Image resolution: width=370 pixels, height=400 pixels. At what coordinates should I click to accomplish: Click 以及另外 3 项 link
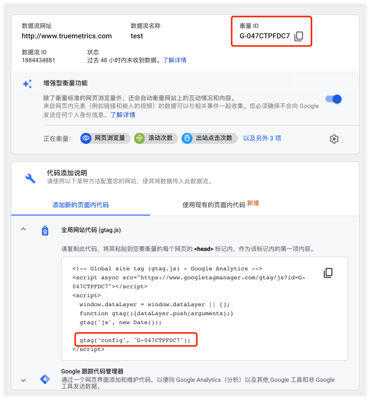262,138
